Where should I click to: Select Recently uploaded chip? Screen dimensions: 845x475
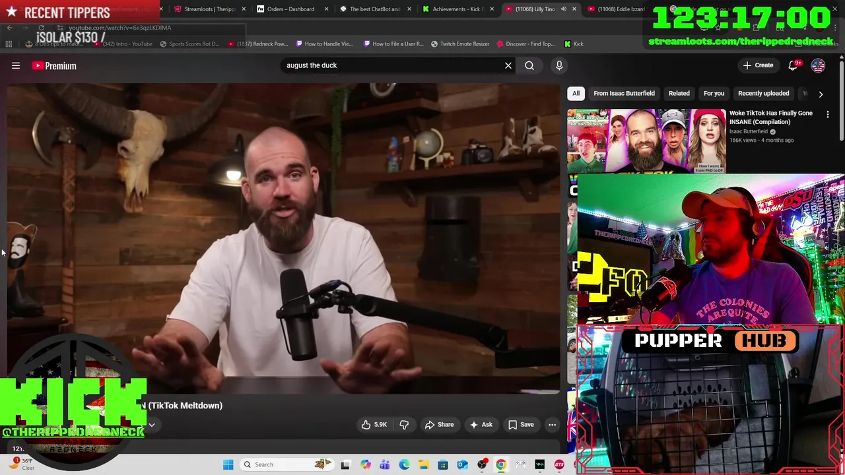[763, 94]
